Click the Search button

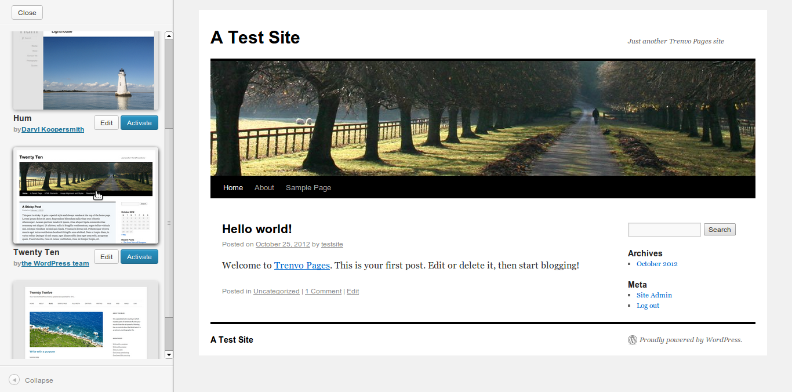719,229
